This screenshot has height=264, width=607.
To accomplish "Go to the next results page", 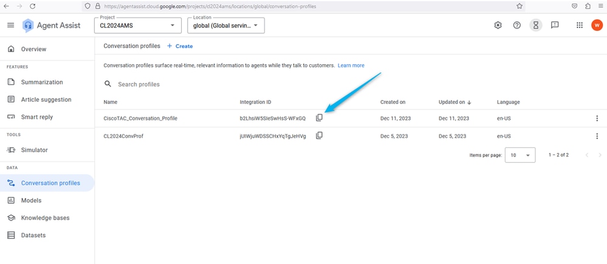I will pos(600,155).
